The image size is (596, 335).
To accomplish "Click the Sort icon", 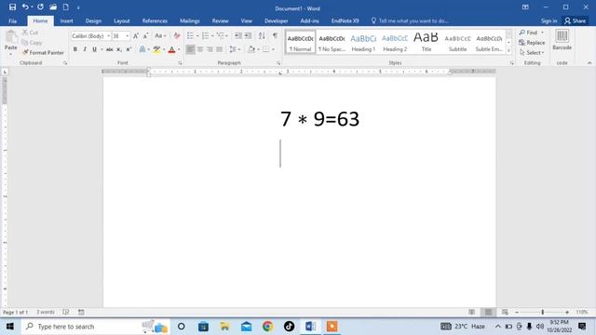I will click(x=262, y=35).
